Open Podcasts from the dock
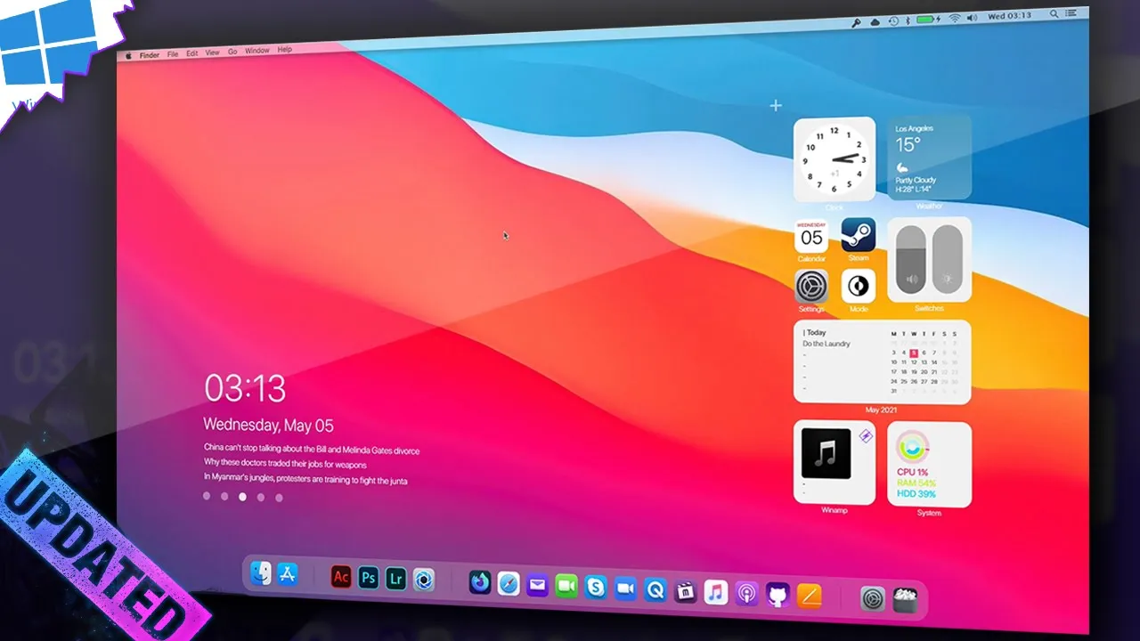1140x641 pixels. (746, 594)
